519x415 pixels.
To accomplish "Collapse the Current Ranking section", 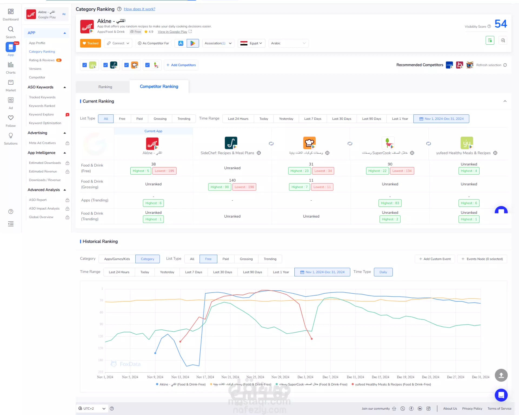I will (x=505, y=101).
